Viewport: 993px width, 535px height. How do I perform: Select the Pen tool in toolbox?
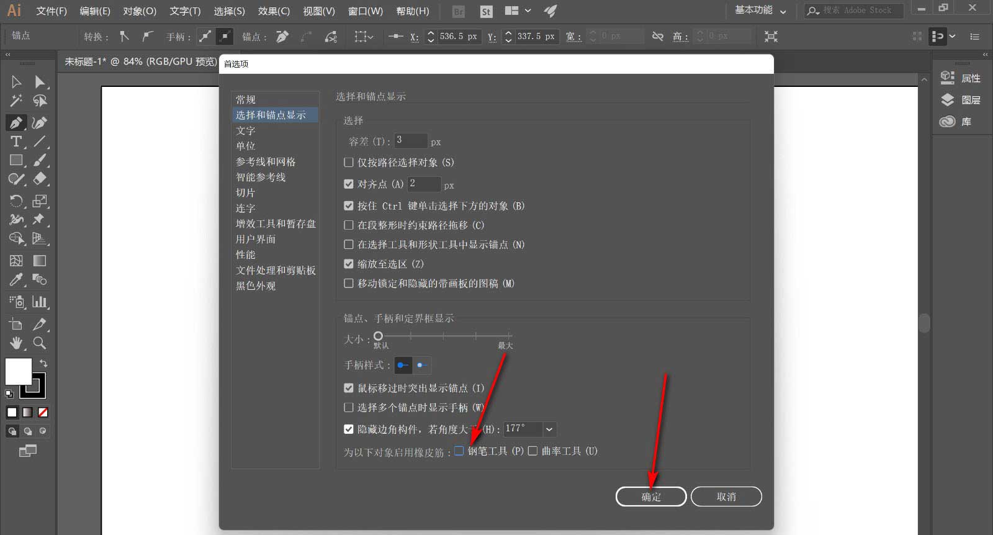point(16,123)
